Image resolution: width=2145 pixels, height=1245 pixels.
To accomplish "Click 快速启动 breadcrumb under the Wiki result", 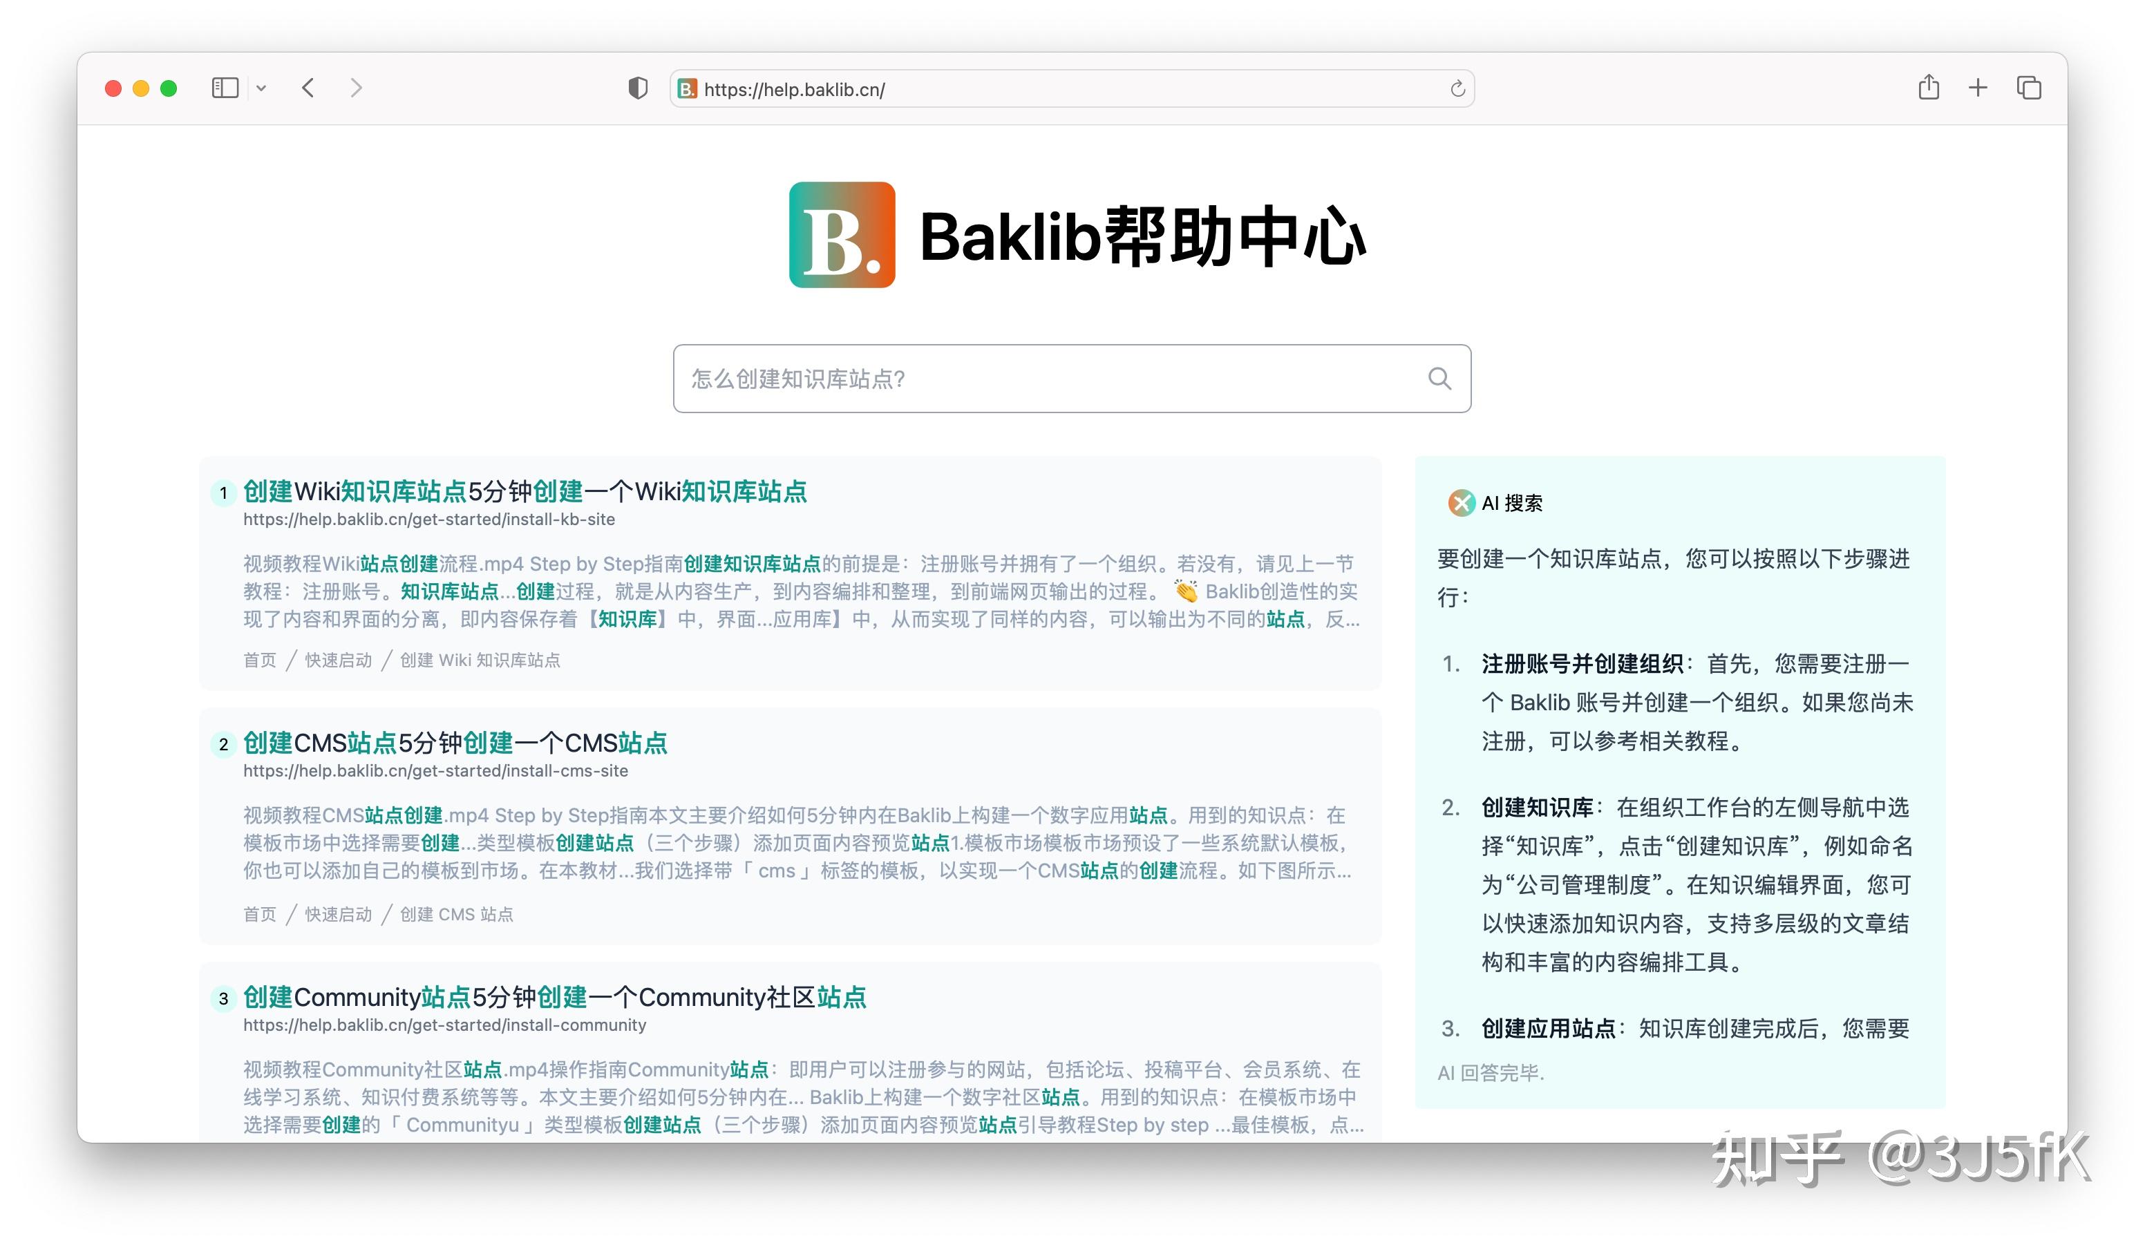I will click(339, 660).
